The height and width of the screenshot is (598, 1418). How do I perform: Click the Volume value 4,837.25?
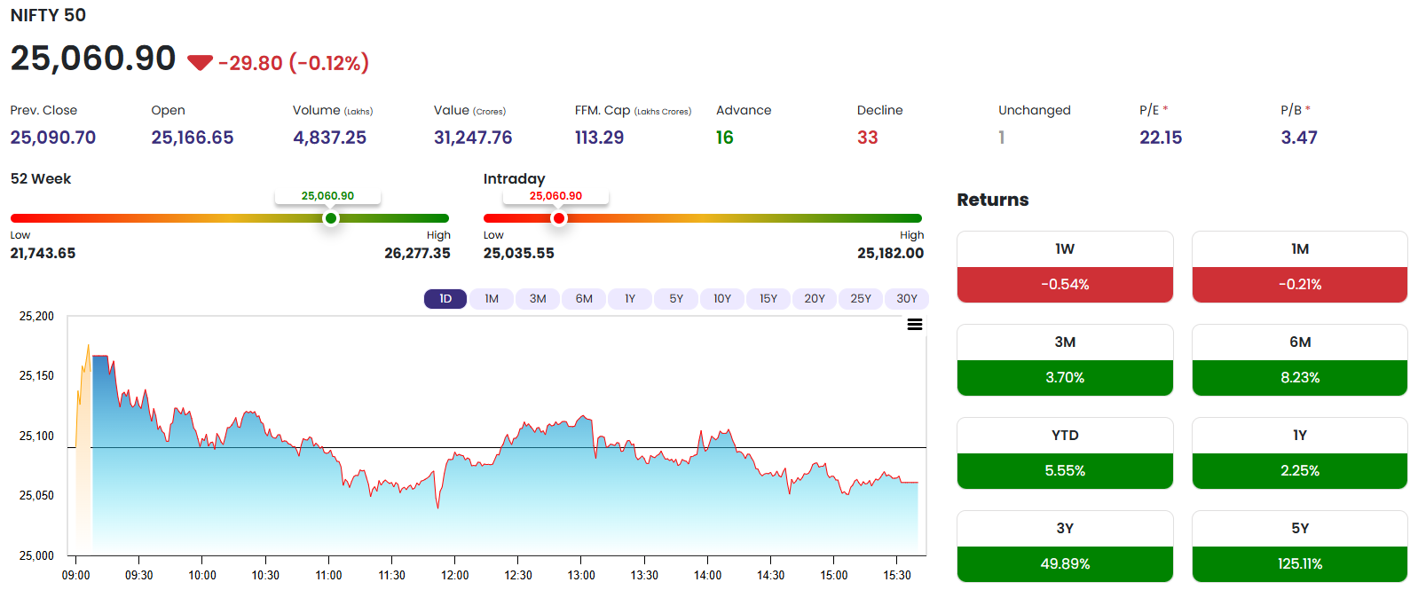pyautogui.click(x=330, y=138)
